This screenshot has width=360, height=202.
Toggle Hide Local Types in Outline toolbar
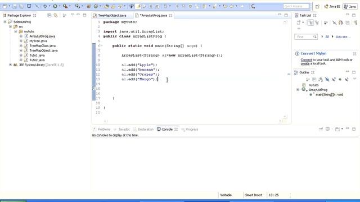click(346, 79)
